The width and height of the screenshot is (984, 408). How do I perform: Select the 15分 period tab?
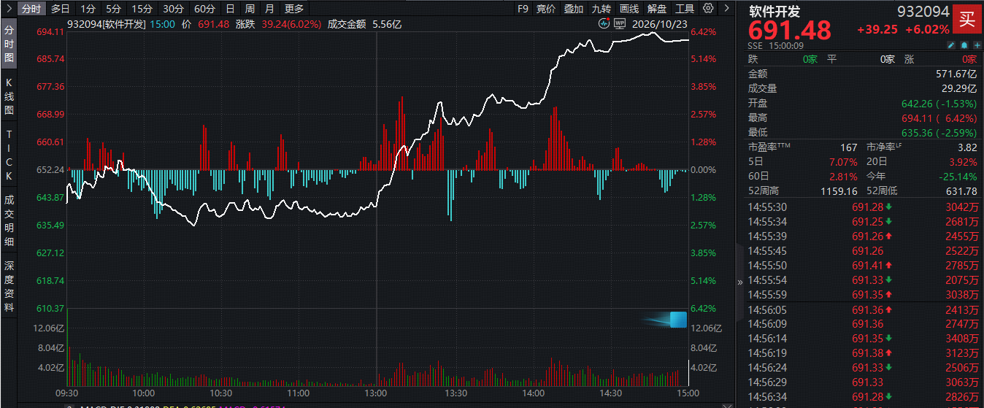tap(141, 9)
